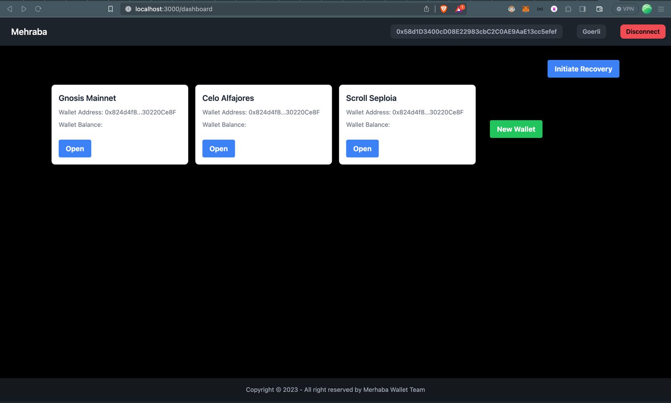Click the browser profile avatar
The height and width of the screenshot is (403, 671).
[647, 9]
